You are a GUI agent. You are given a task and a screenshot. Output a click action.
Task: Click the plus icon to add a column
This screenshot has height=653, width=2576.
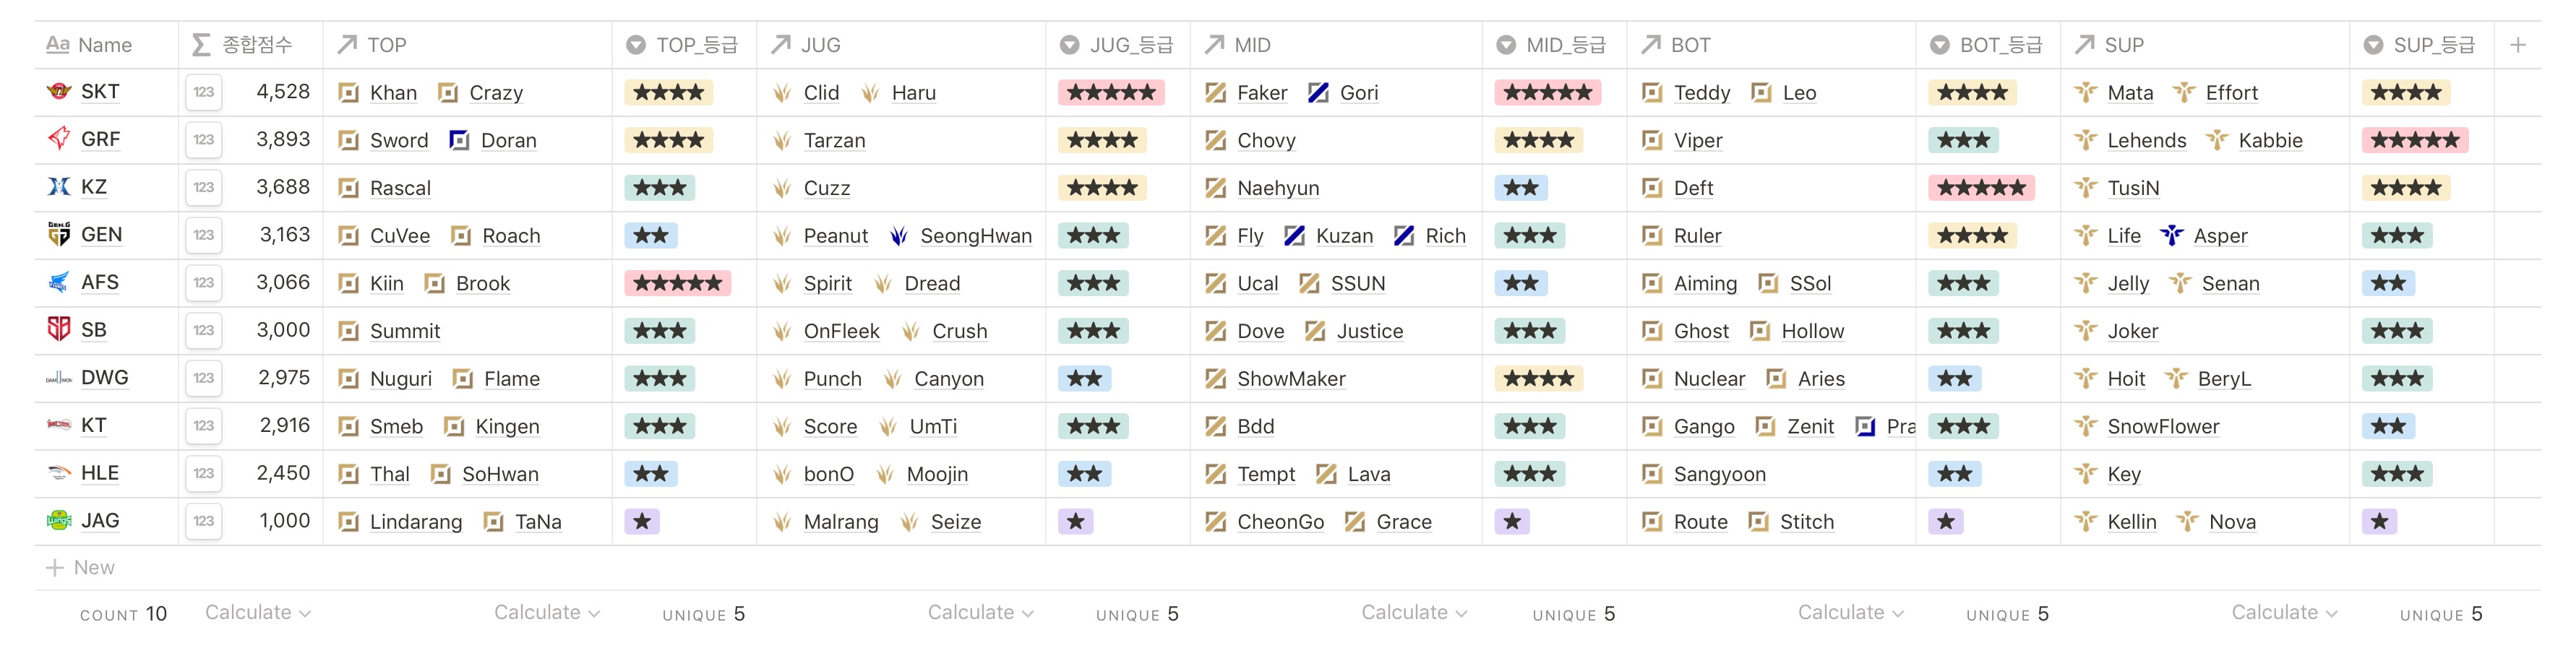pyautogui.click(x=2517, y=45)
